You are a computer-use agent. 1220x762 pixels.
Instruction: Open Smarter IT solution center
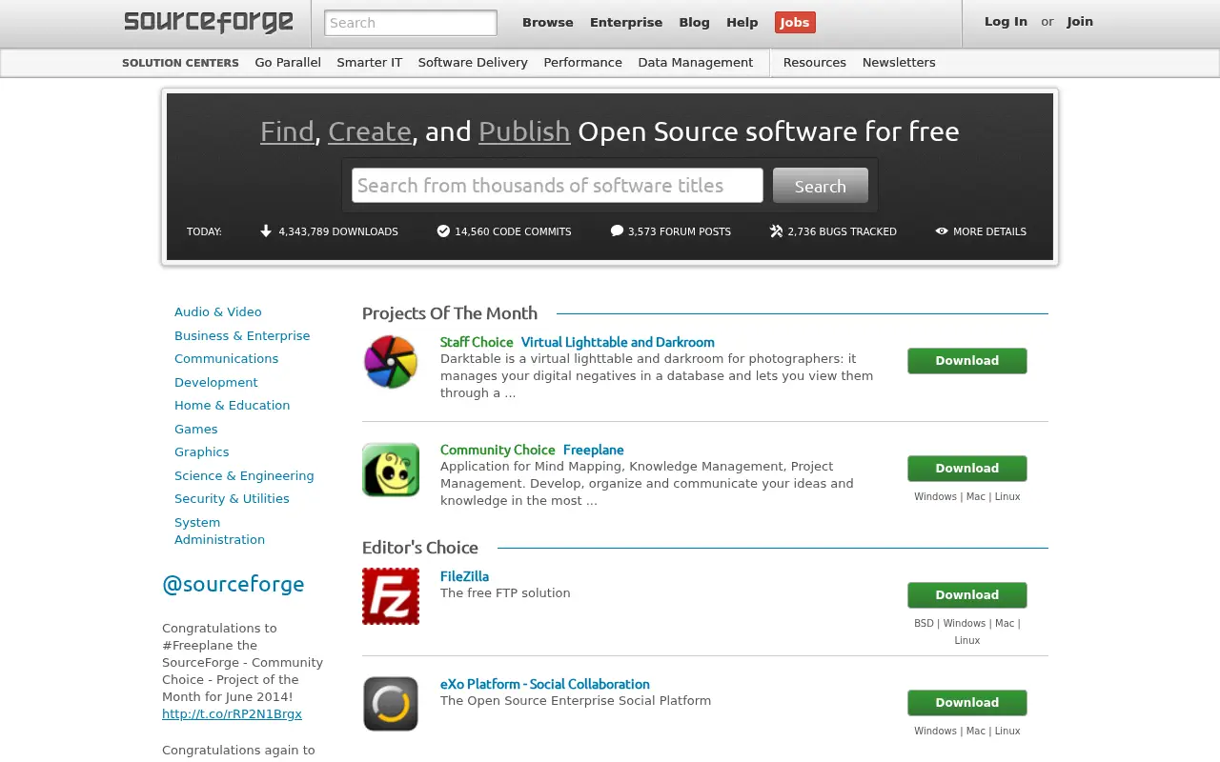[x=370, y=62]
